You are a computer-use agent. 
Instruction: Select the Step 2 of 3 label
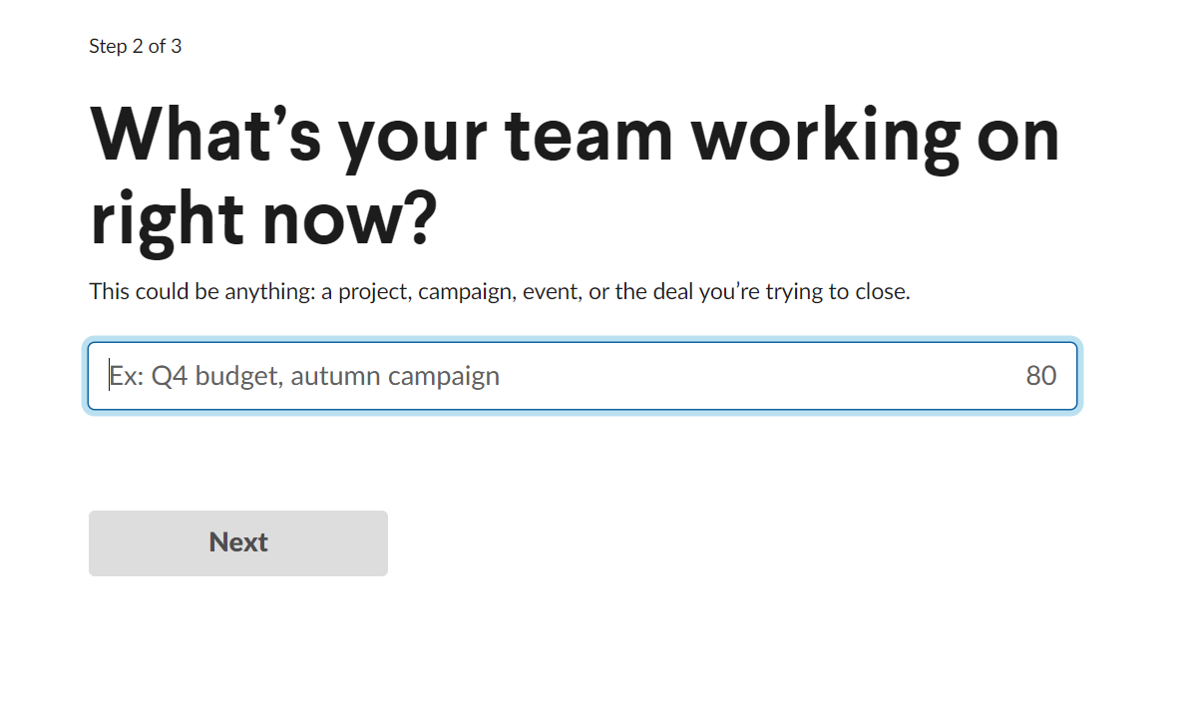coord(136,46)
